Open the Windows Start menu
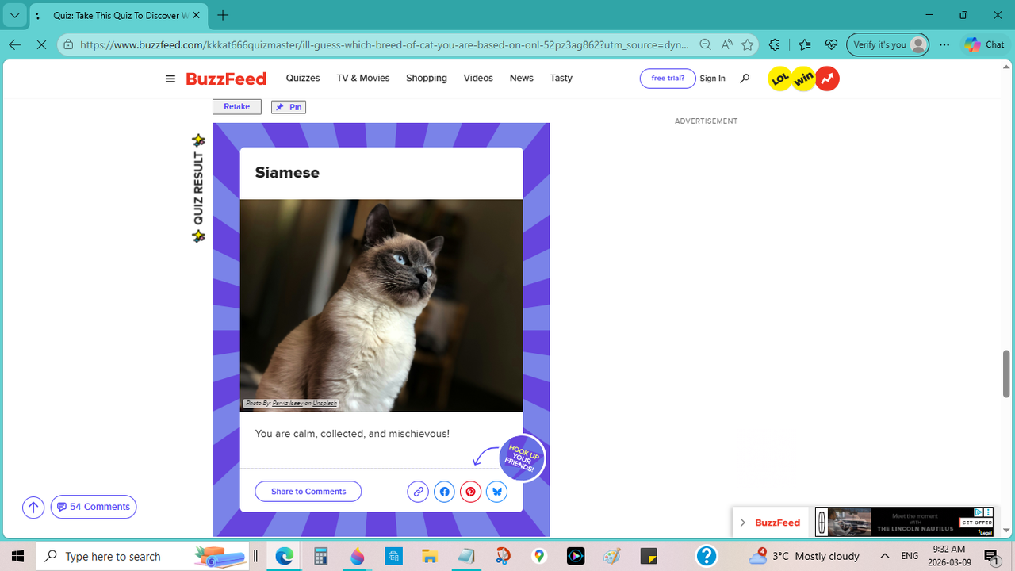This screenshot has width=1015, height=571. [17, 556]
